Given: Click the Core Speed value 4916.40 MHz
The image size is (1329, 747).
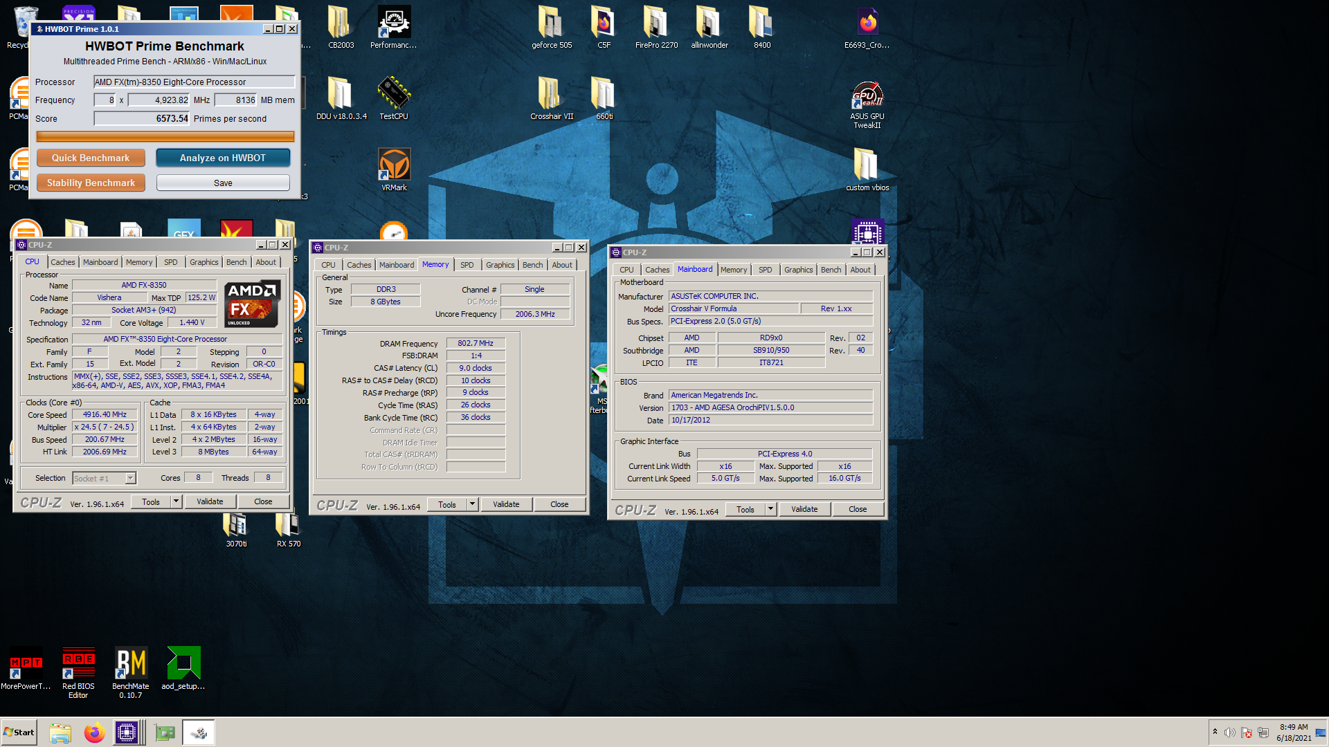Looking at the screenshot, I should [105, 414].
